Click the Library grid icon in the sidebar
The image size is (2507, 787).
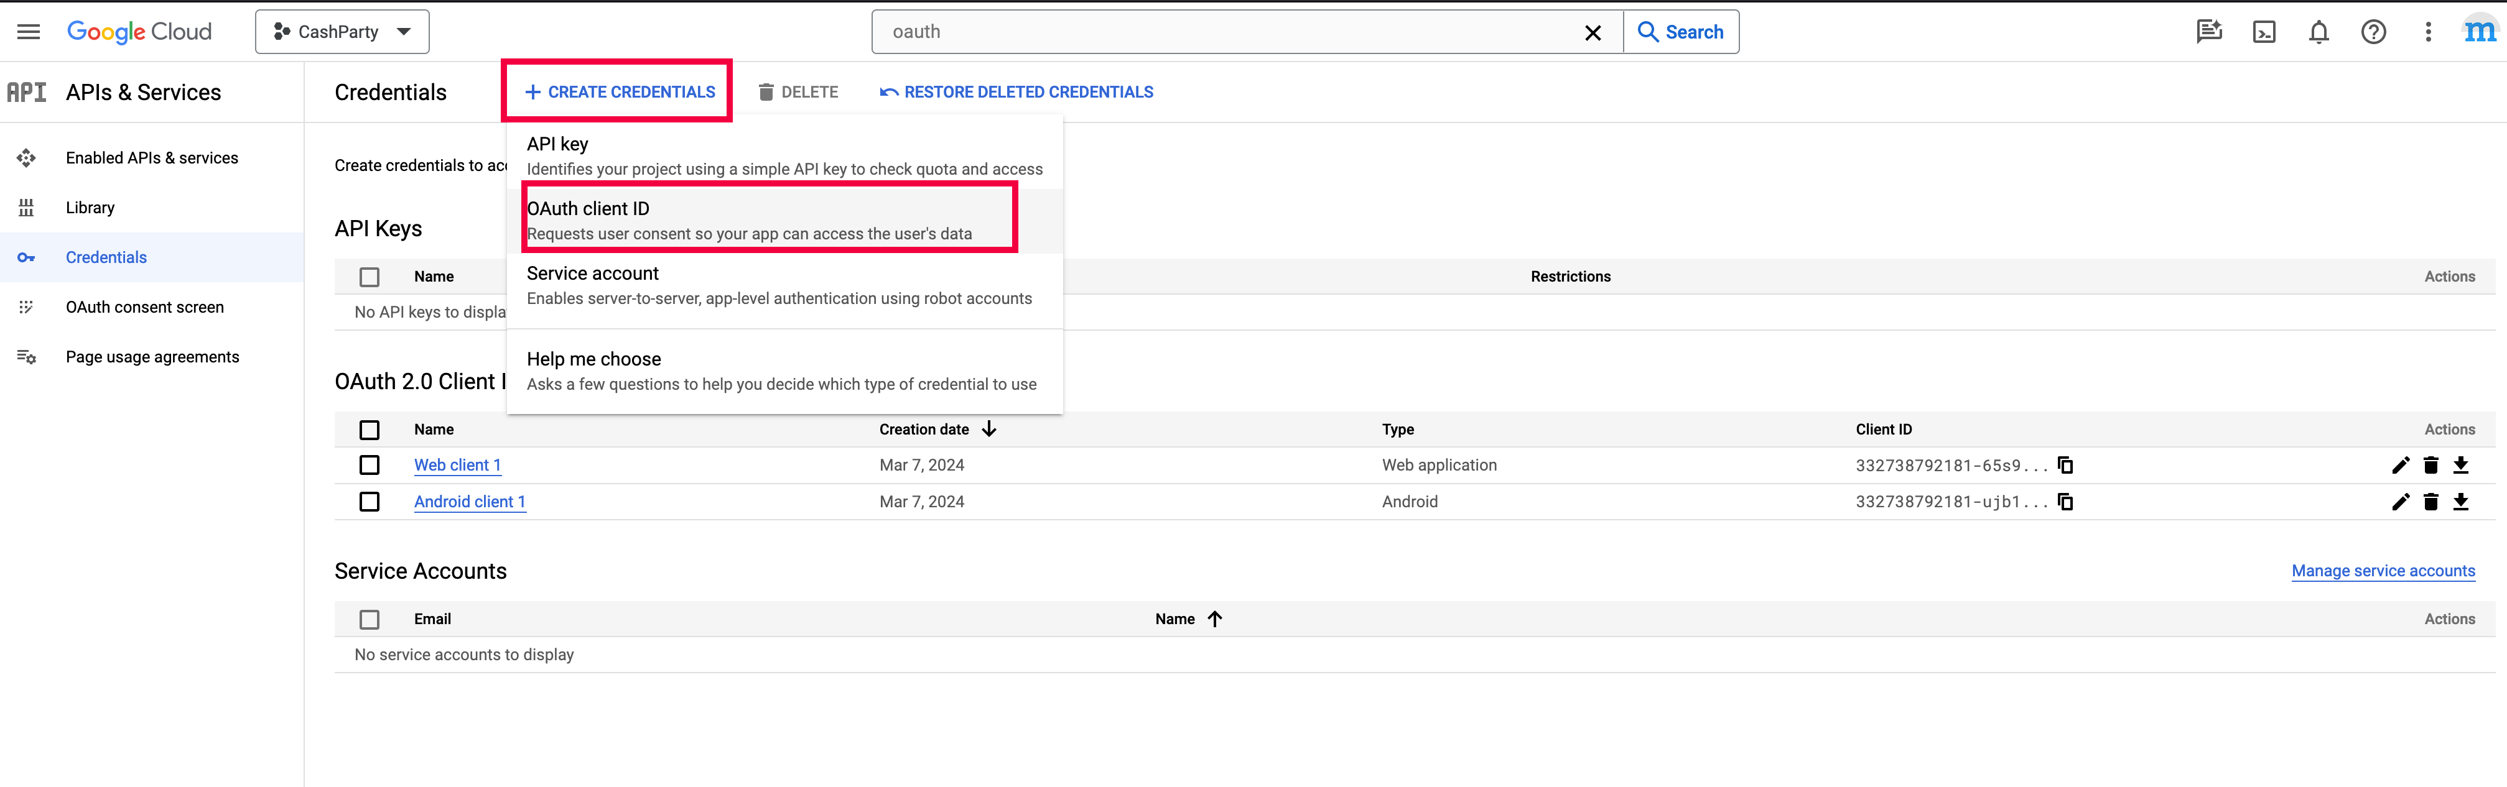(x=26, y=207)
